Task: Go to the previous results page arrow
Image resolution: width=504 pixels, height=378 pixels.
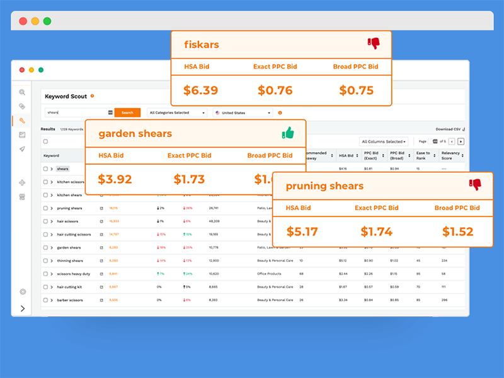Action: tap(452, 141)
